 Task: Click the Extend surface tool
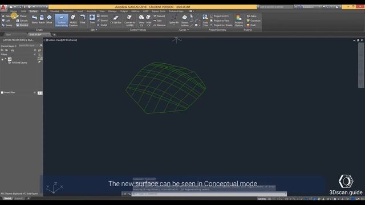102,20
